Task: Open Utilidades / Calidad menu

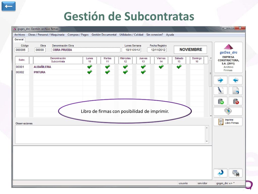Action: [x=131, y=35]
